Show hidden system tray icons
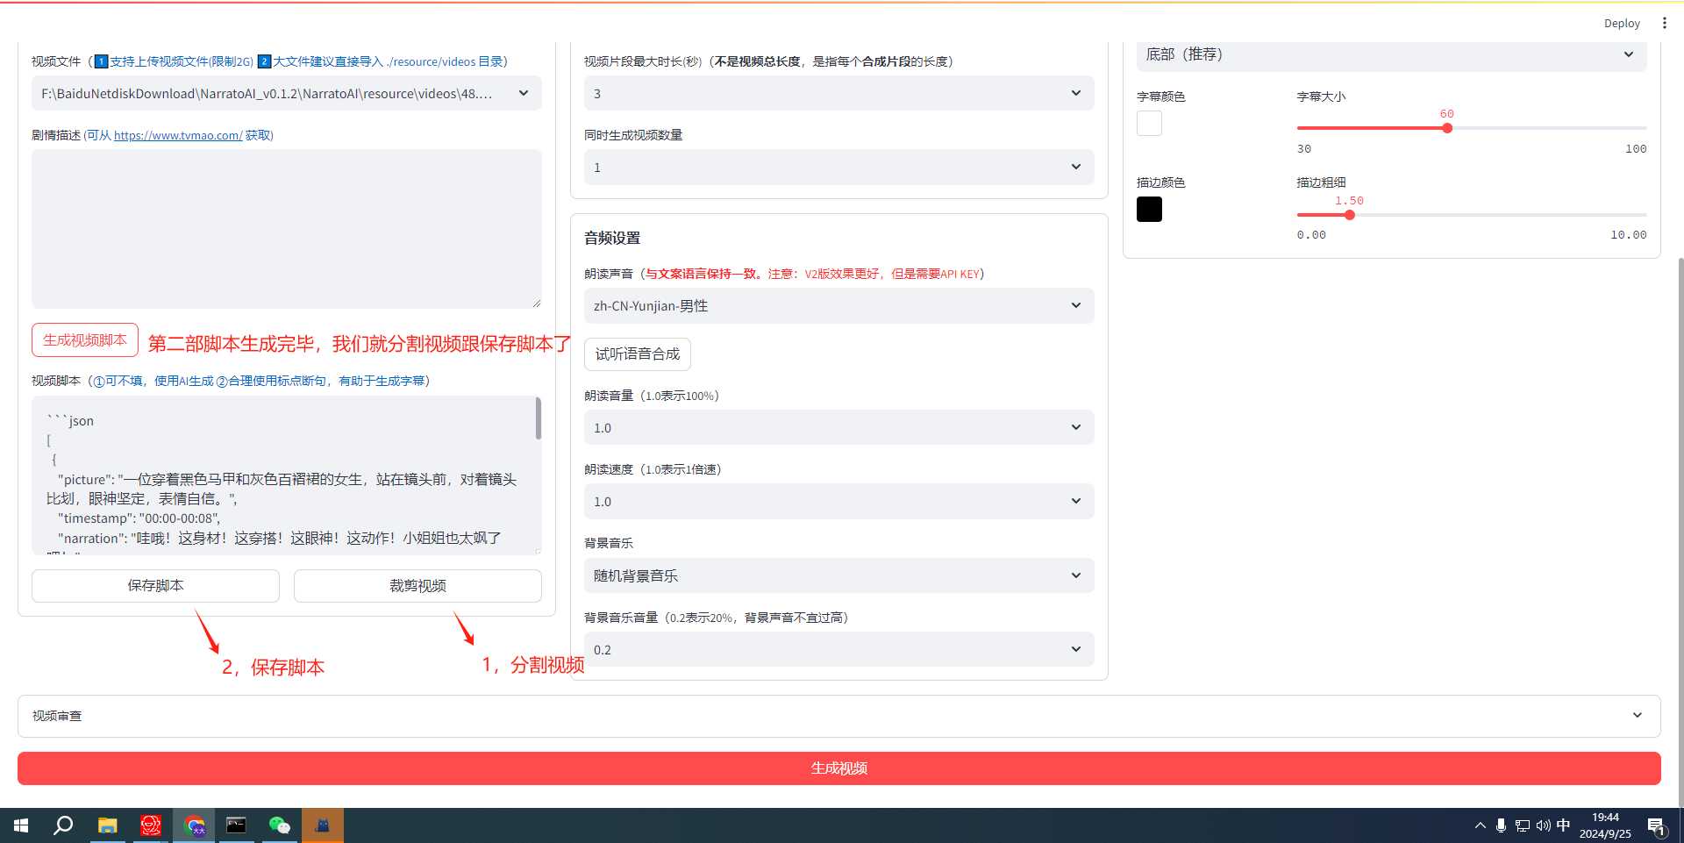The height and width of the screenshot is (843, 1684). (1480, 825)
